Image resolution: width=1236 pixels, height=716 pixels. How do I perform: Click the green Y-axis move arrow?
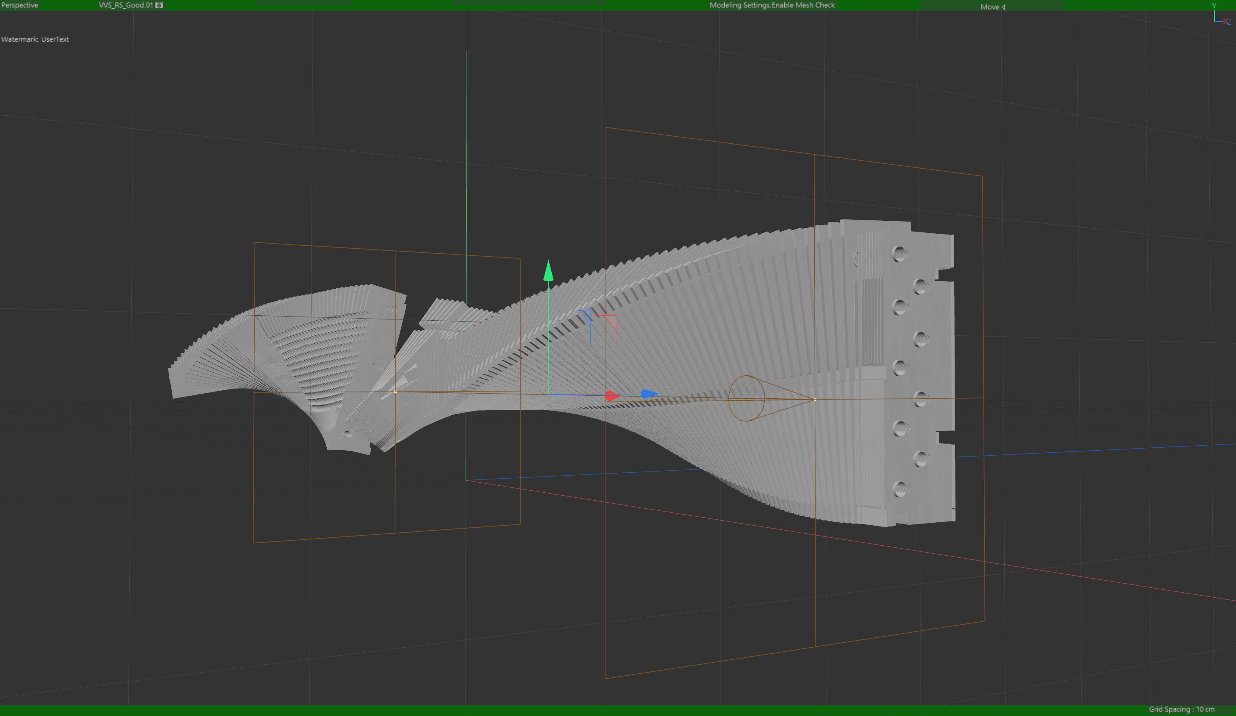(x=548, y=271)
